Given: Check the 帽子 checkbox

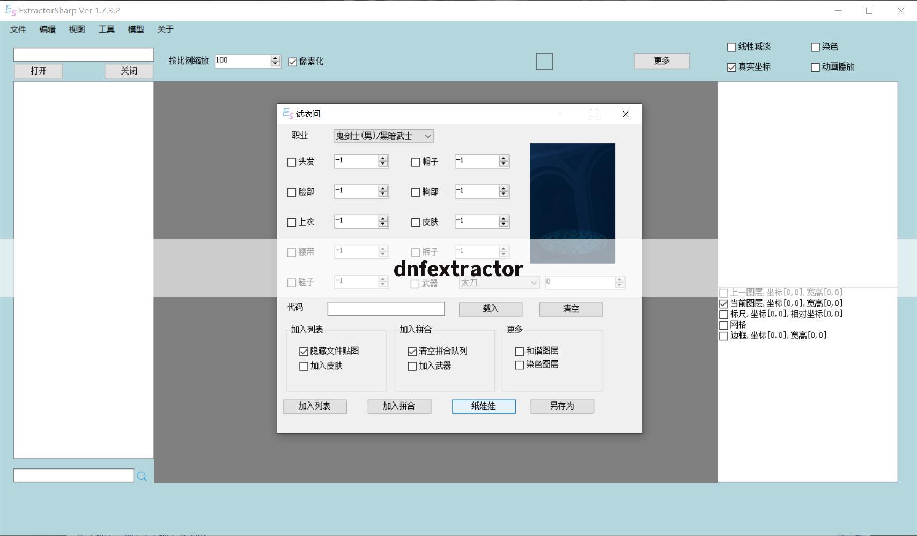Looking at the screenshot, I should [x=416, y=162].
